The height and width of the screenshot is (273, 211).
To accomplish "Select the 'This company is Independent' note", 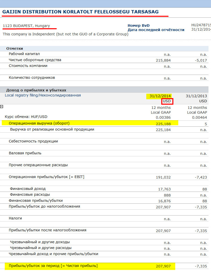I will click(x=65, y=34).
